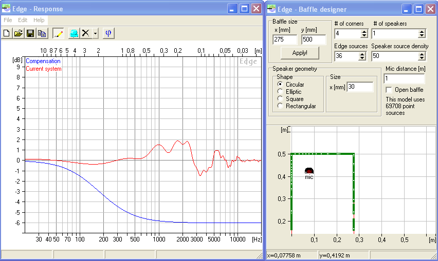438x261 pixels.
Task: Click the Edge sources value field
Action: 346,56
